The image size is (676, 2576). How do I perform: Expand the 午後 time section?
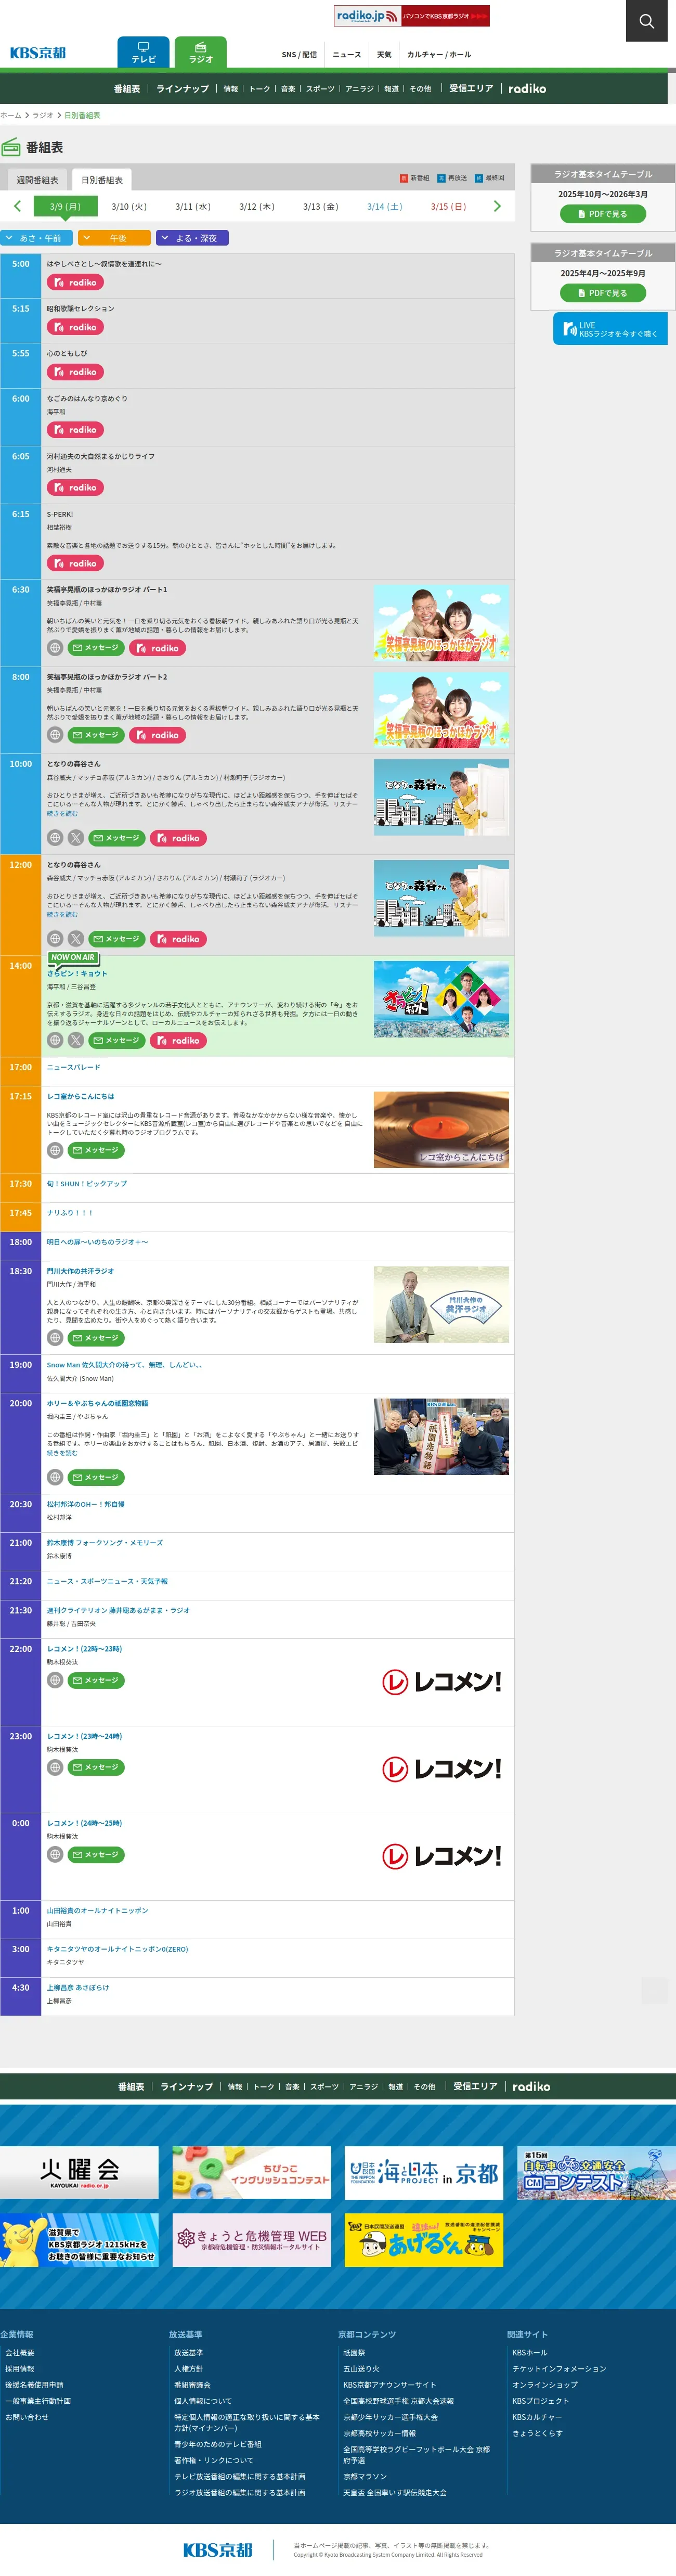tap(114, 238)
